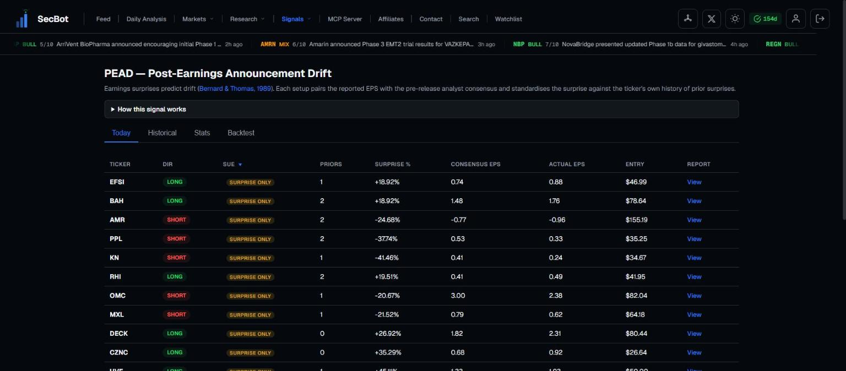Sort by SUE column arrow
Viewport: 846px width, 371px height.
click(x=240, y=165)
